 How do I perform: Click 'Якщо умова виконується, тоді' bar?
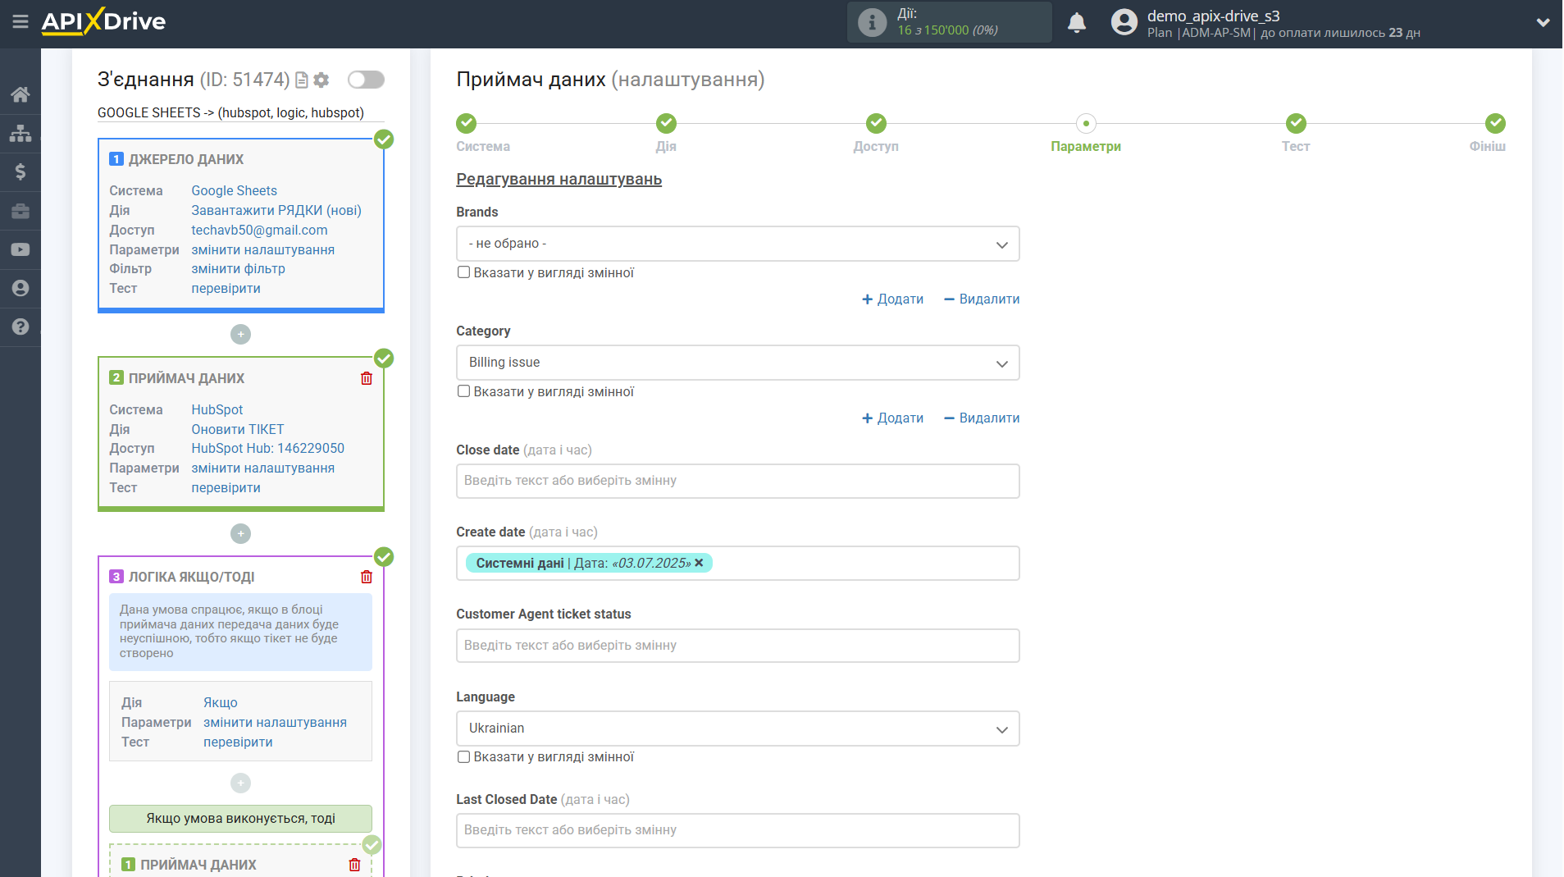click(x=240, y=819)
